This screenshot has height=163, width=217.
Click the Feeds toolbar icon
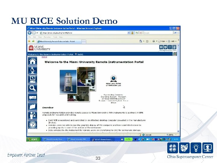[x=147, y=41]
